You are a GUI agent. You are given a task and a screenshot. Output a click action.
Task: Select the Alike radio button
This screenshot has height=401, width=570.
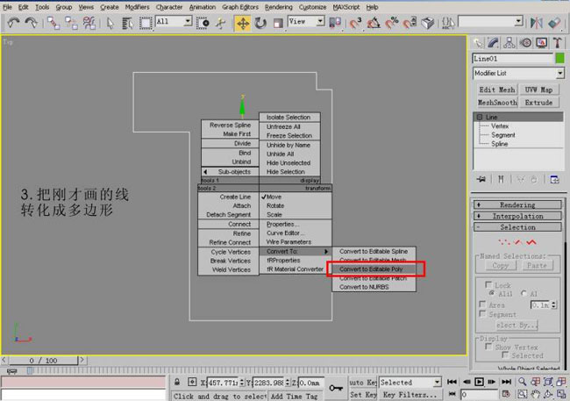click(492, 293)
